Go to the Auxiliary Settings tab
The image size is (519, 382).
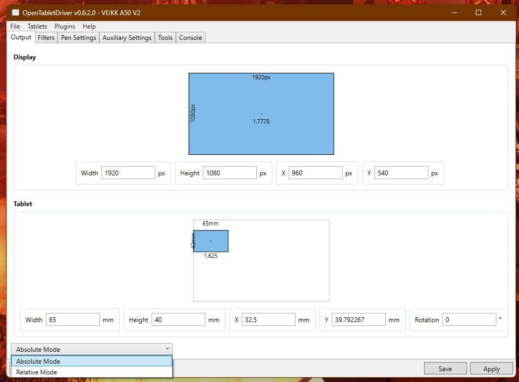coord(127,38)
